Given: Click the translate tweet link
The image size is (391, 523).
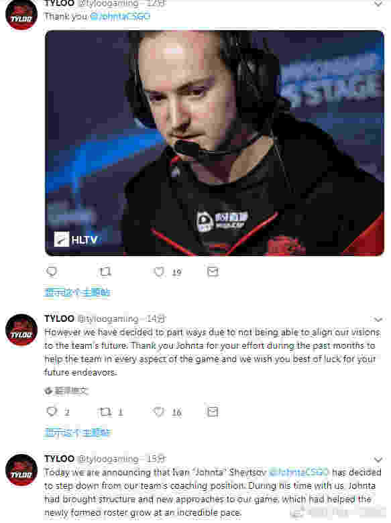Looking at the screenshot, I should (66, 391).
